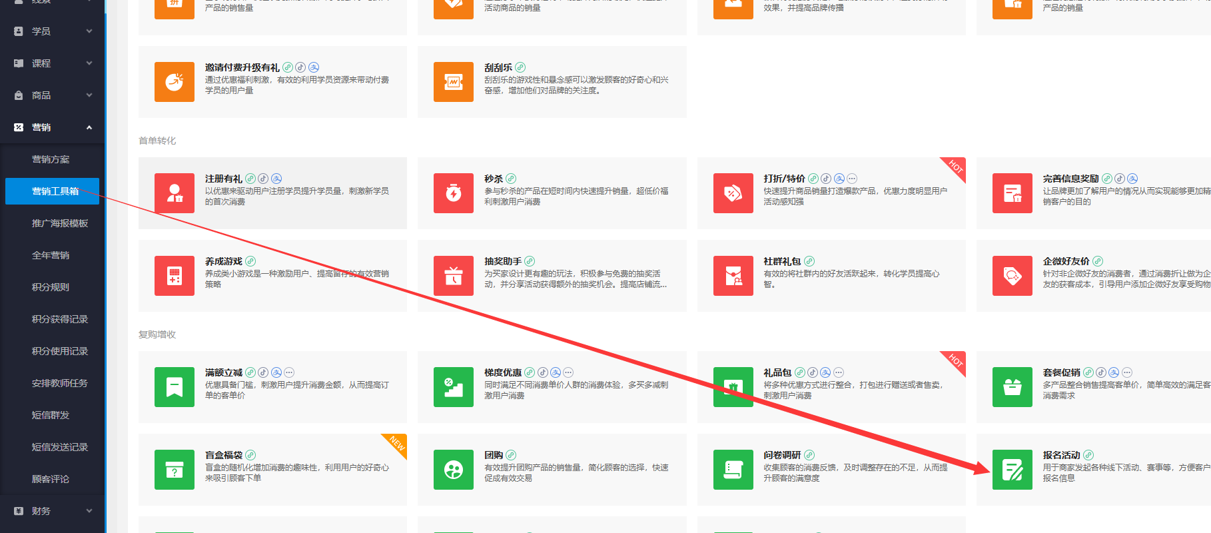
Task: Click the 秒杀 title link
Action: coord(494,179)
